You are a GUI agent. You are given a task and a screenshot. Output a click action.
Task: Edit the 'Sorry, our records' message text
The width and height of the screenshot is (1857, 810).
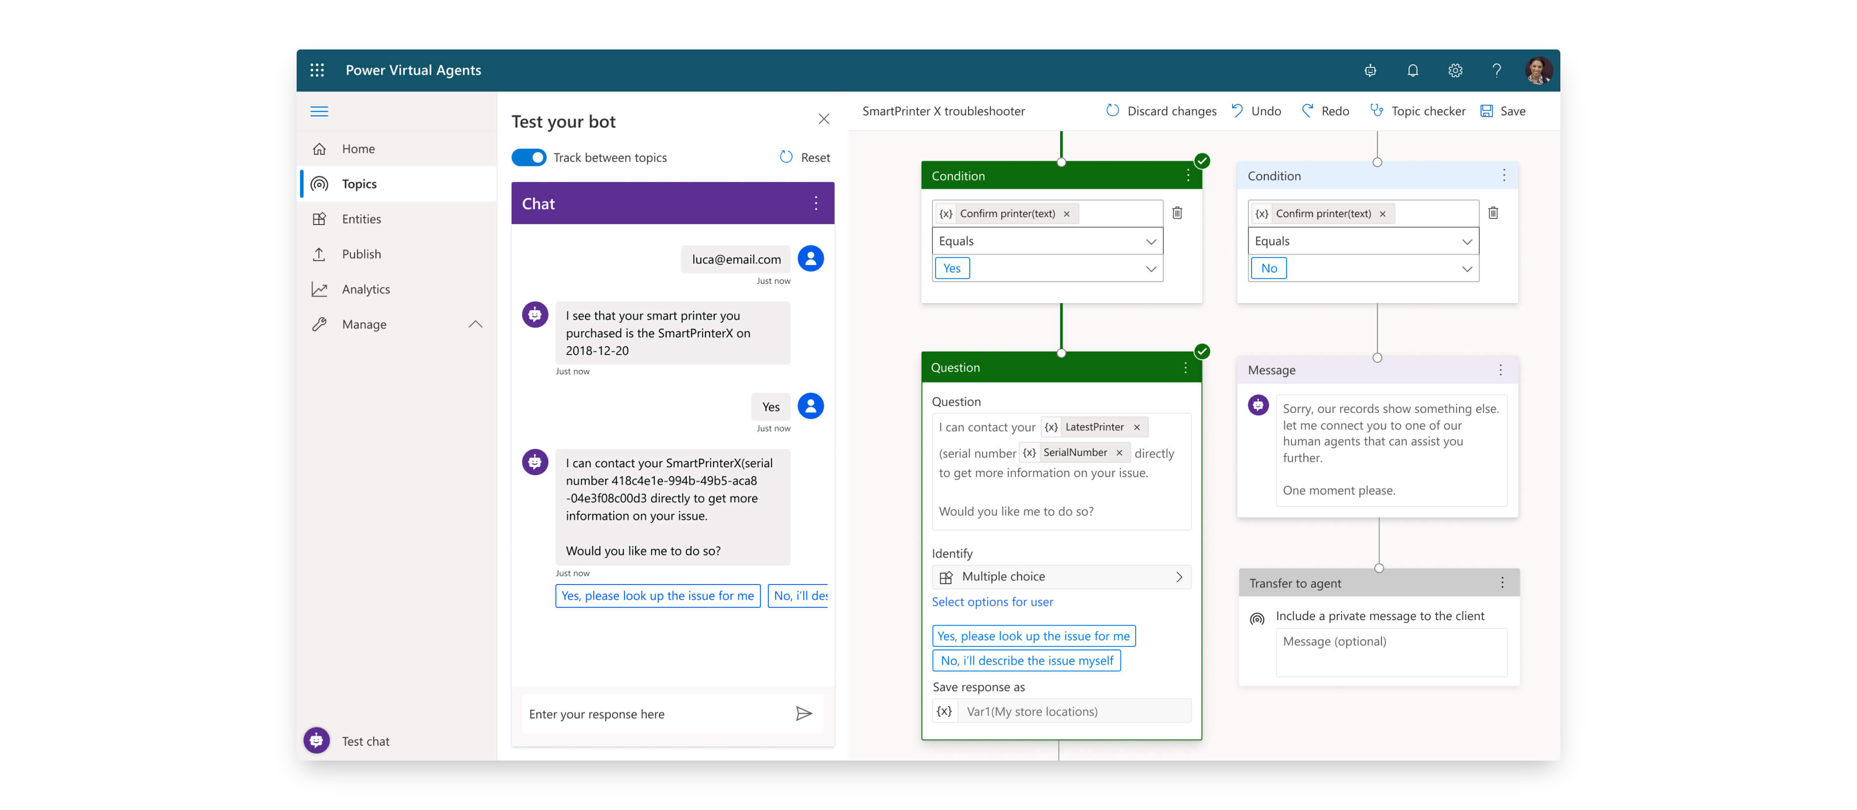pyautogui.click(x=1391, y=450)
